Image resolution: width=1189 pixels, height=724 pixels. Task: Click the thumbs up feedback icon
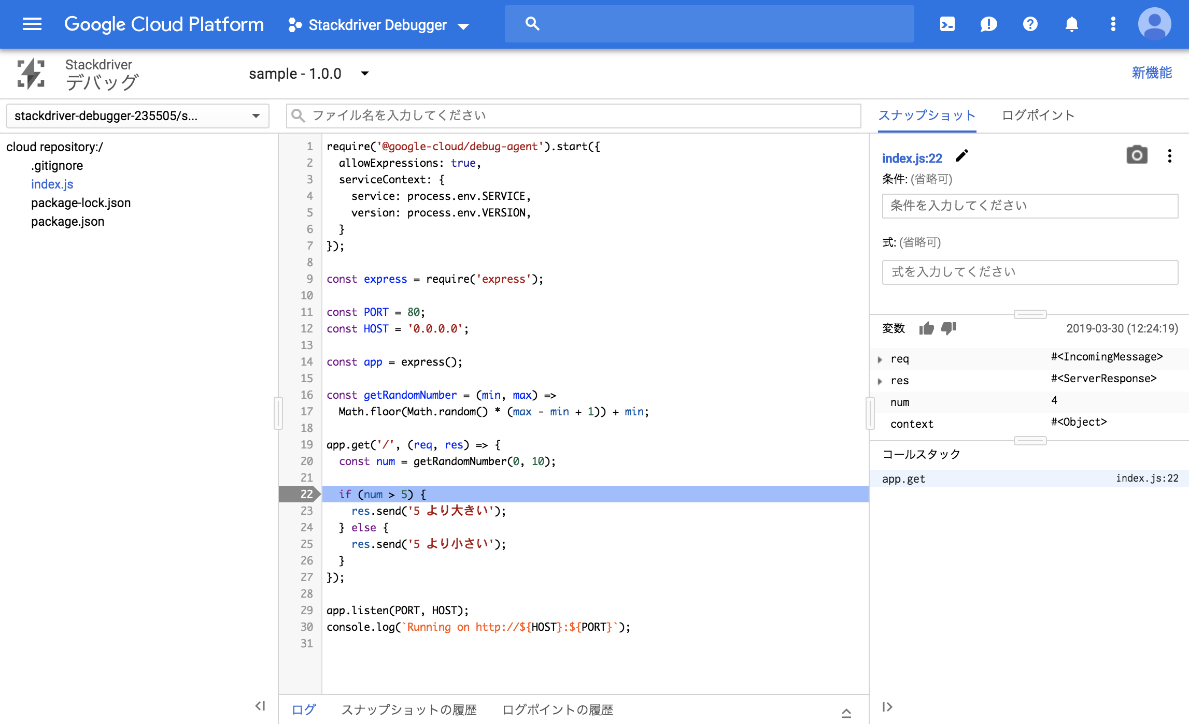926,328
